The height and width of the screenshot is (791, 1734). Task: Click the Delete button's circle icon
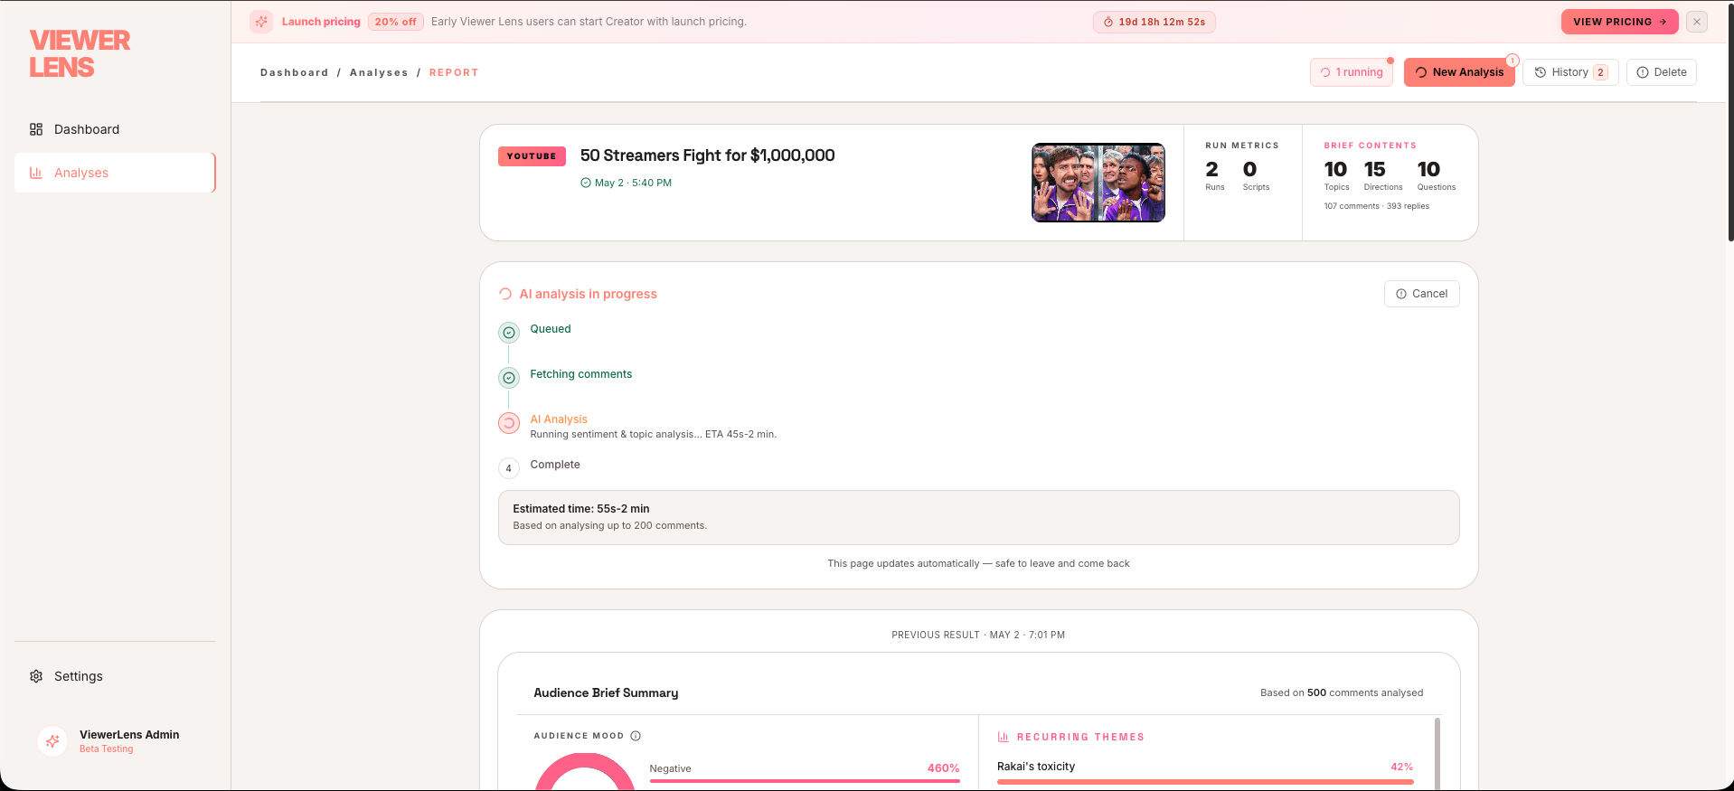(x=1643, y=72)
